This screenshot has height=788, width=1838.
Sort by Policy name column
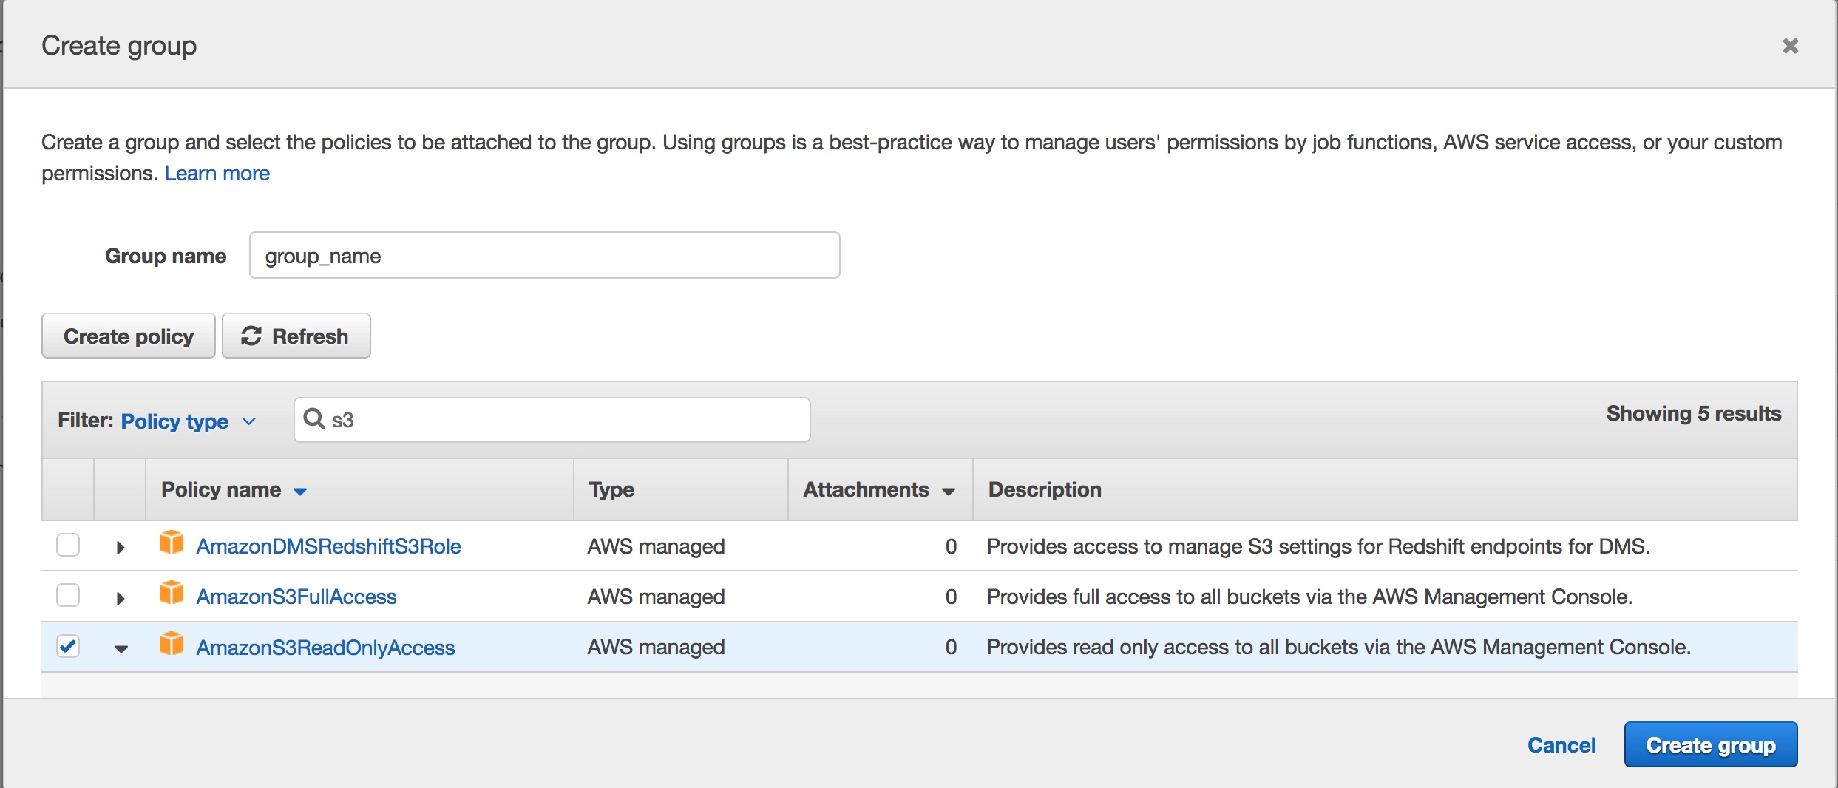click(x=234, y=489)
